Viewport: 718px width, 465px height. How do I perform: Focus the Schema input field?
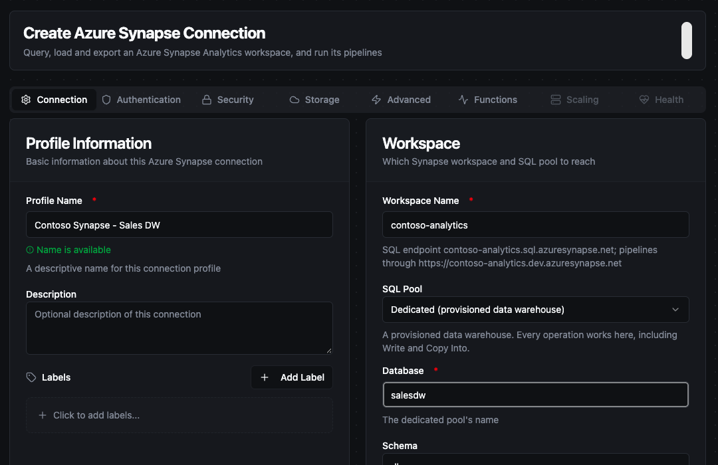coord(535,460)
